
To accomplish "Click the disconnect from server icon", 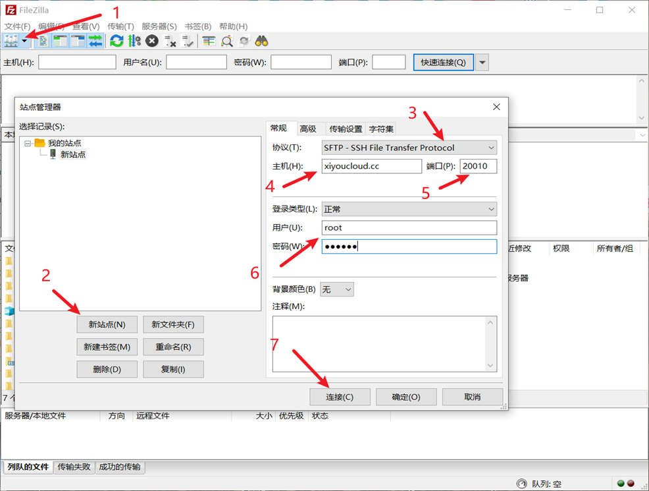I will point(170,41).
